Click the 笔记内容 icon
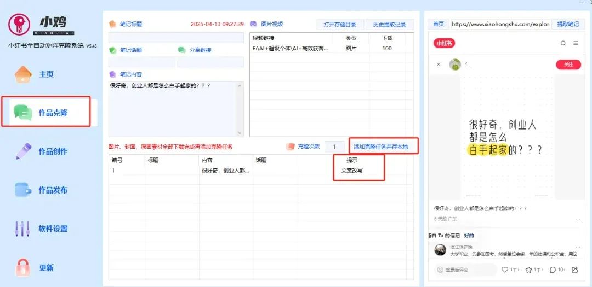This screenshot has height=287, width=592. pyautogui.click(x=112, y=74)
